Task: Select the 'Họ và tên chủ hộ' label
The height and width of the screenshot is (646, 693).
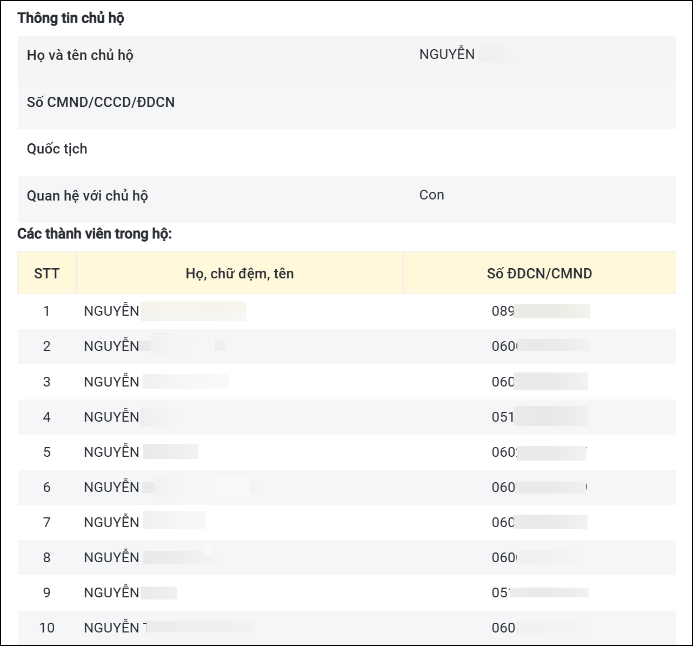Action: pos(80,55)
